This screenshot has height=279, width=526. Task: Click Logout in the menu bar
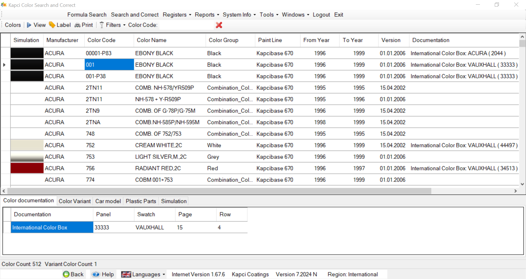coord(321,15)
